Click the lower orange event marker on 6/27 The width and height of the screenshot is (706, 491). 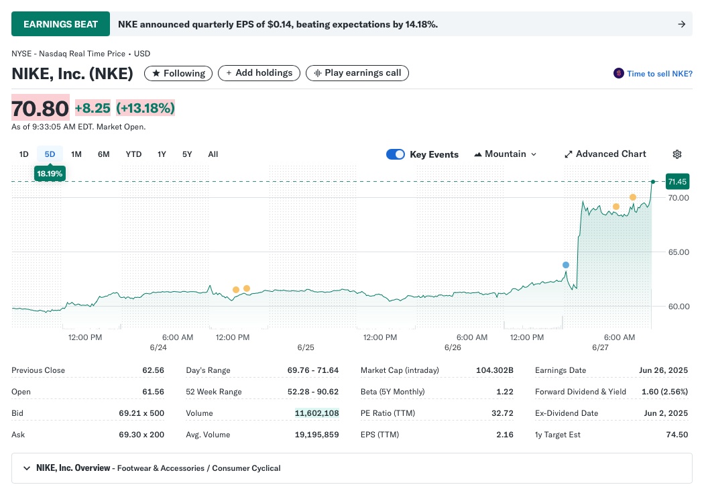click(x=616, y=207)
